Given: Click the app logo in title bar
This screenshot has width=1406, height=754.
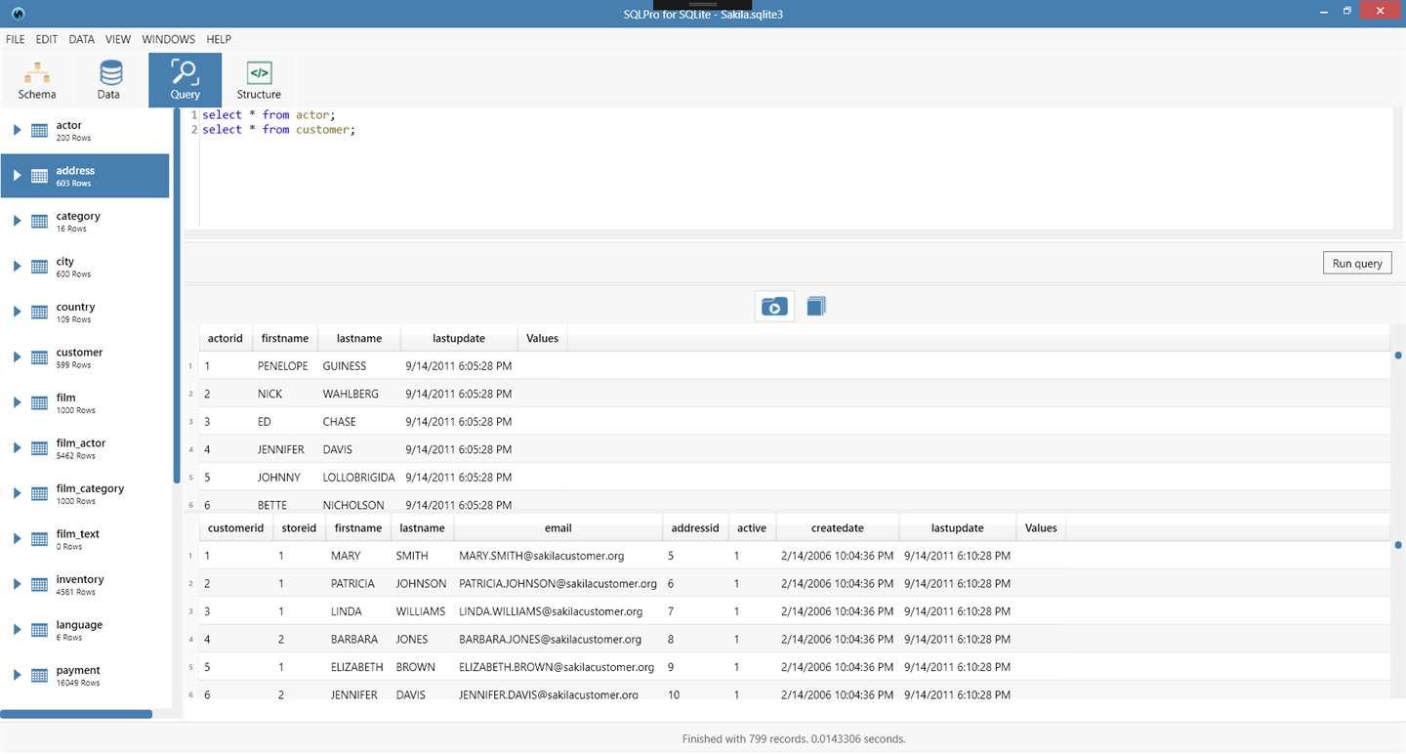Looking at the screenshot, I should coord(19,14).
